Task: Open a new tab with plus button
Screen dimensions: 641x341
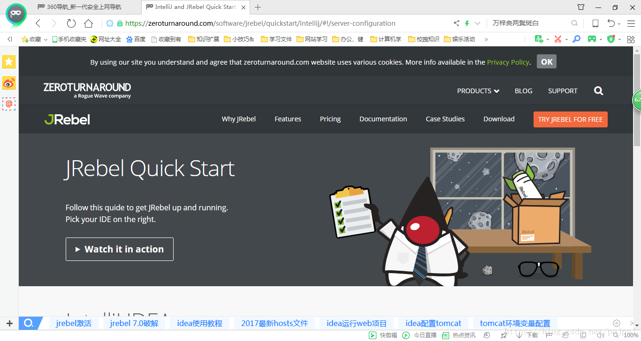Action: click(258, 7)
